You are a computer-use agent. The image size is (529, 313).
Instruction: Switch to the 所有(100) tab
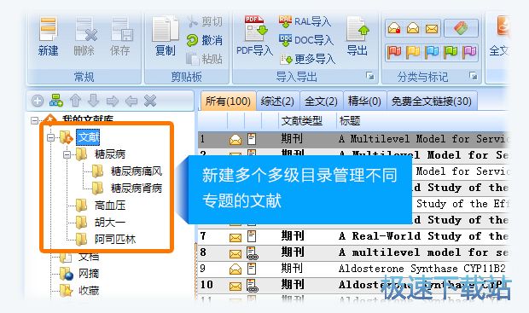(228, 101)
